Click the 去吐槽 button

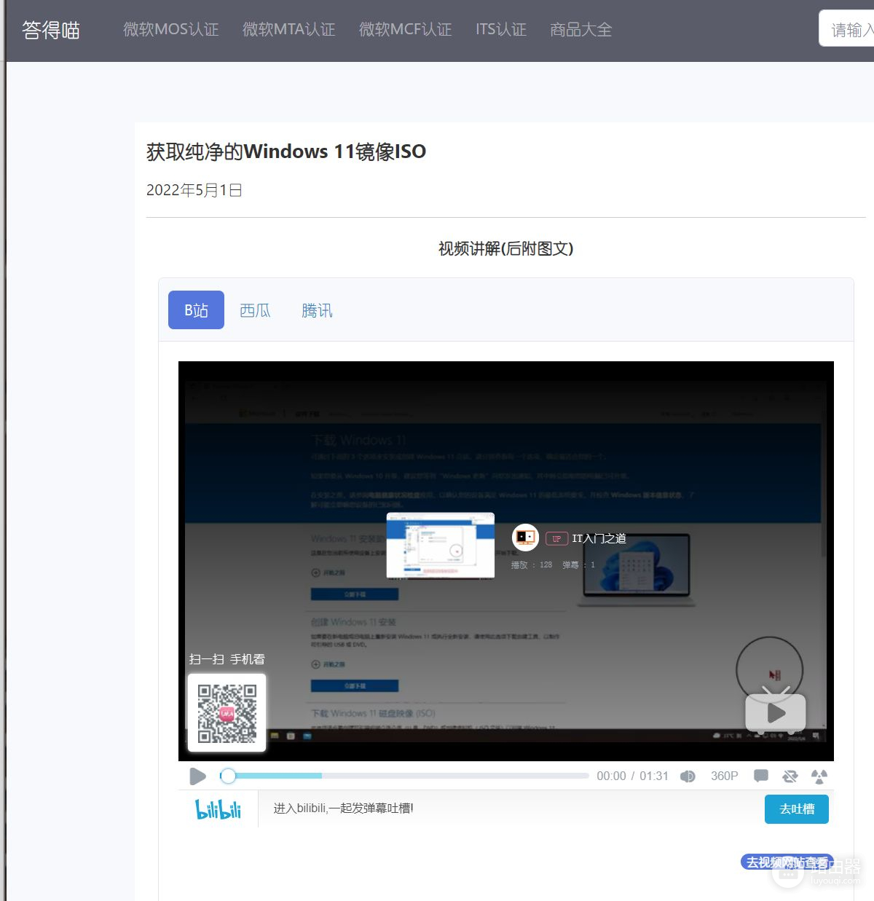tap(796, 809)
